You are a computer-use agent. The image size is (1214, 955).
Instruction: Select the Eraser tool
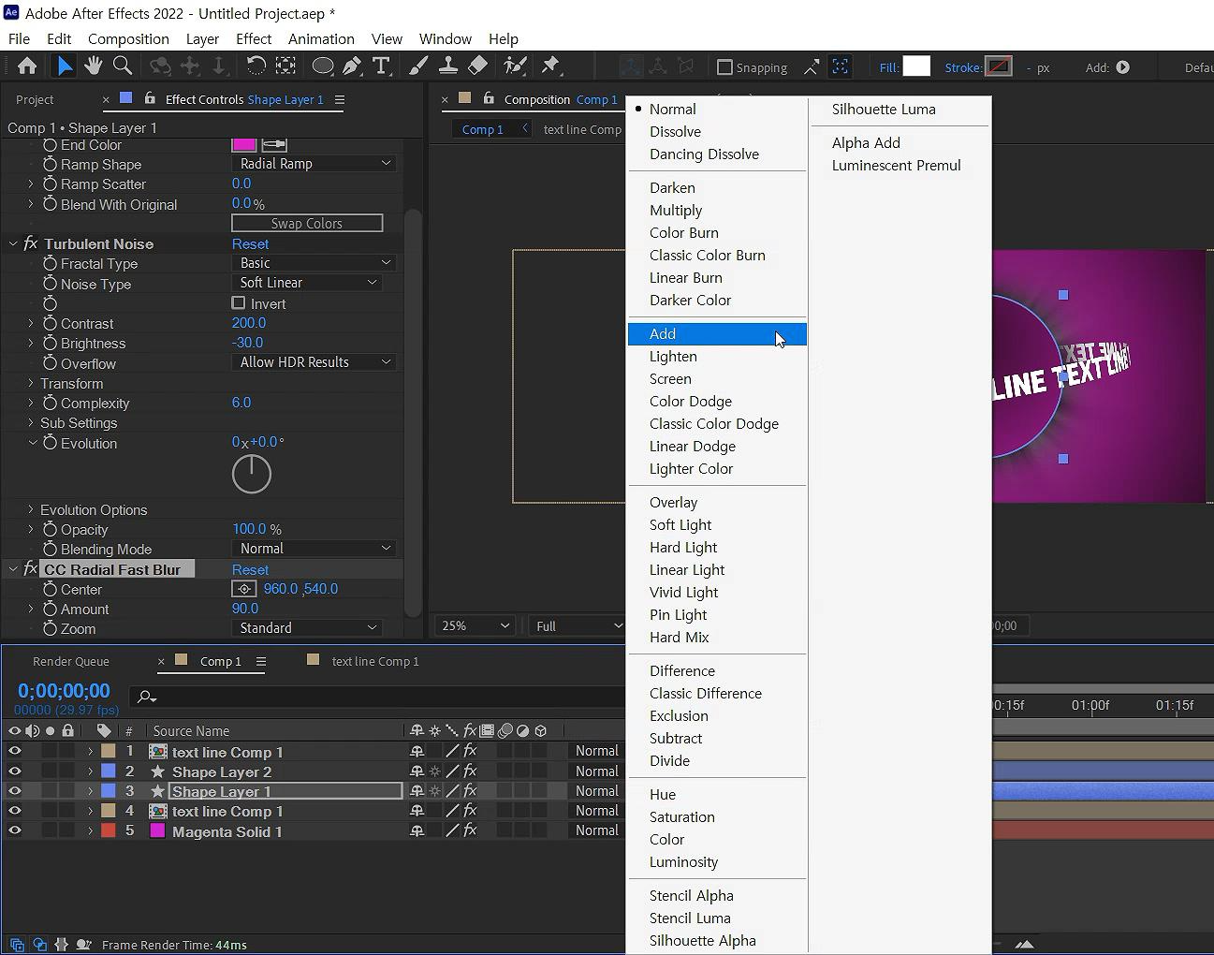[477, 66]
